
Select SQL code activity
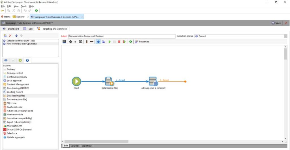click(12, 103)
